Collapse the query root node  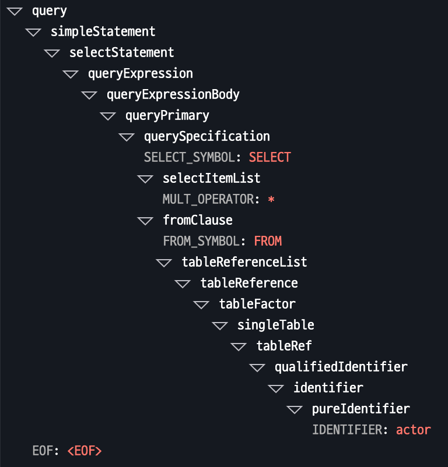15,11
